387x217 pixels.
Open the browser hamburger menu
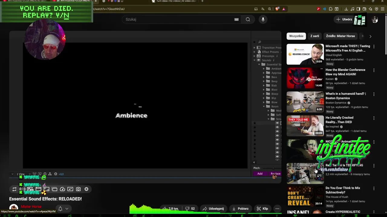(383, 9)
